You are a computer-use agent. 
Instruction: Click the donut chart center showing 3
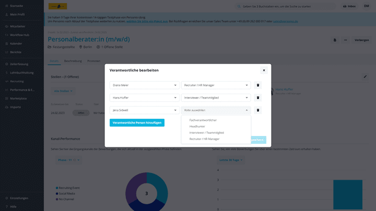pyautogui.click(x=147, y=193)
